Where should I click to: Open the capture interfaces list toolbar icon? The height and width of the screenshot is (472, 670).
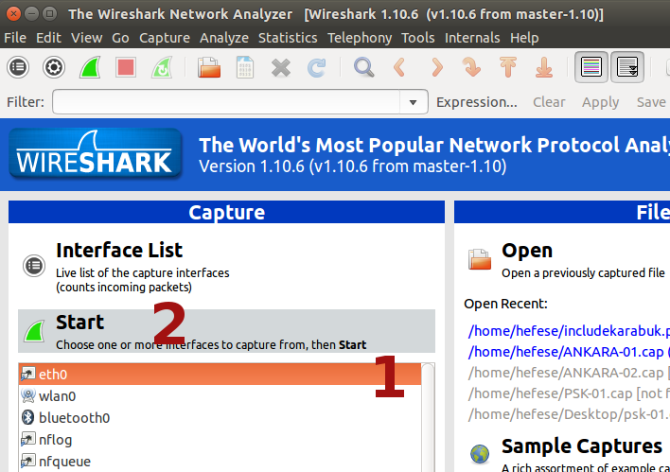click(18, 67)
